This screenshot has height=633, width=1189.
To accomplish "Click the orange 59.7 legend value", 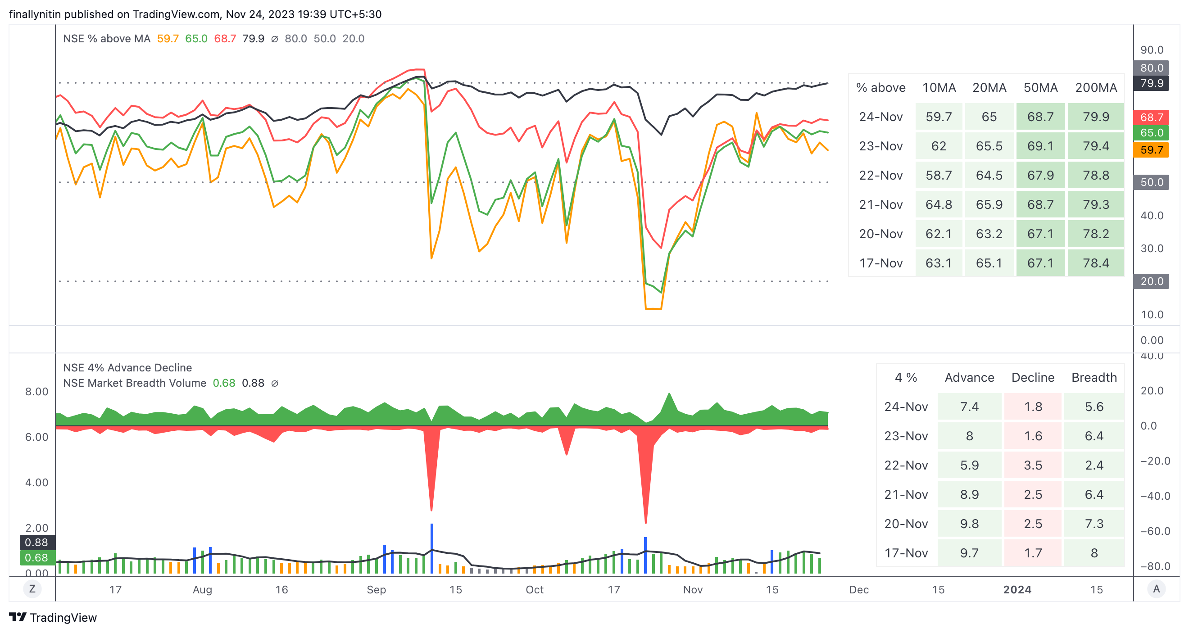I will pos(168,39).
